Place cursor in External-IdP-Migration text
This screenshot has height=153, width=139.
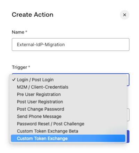click(41, 45)
